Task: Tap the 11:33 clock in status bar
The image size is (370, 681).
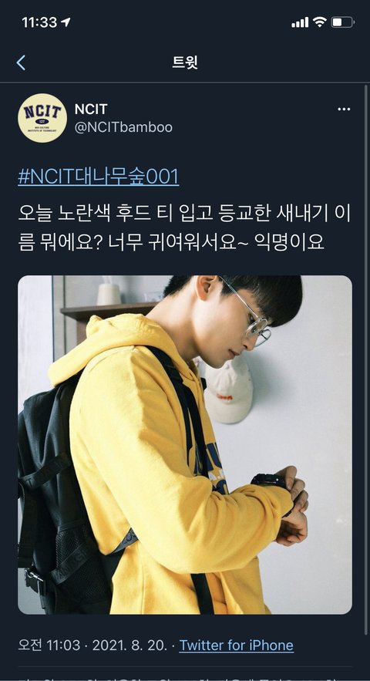Action: 39,22
